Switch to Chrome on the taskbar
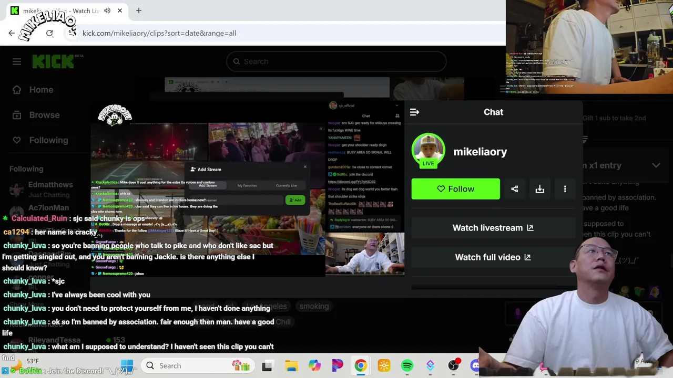Viewport: 673px width, 378px height. point(361,365)
